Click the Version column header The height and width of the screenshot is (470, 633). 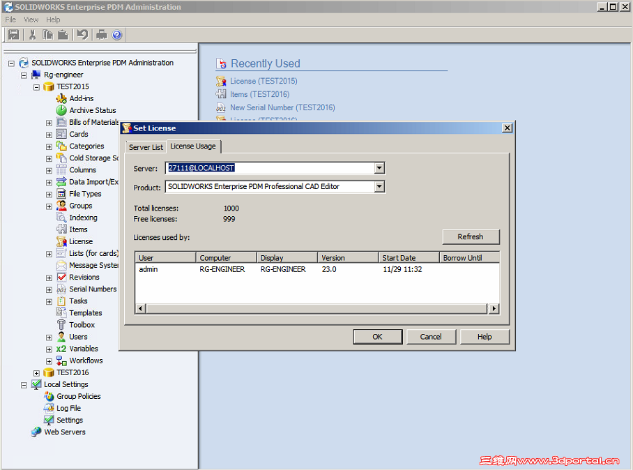(348, 257)
